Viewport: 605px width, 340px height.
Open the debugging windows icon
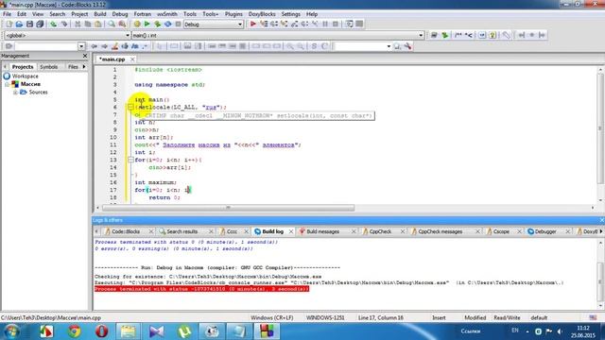click(349, 24)
